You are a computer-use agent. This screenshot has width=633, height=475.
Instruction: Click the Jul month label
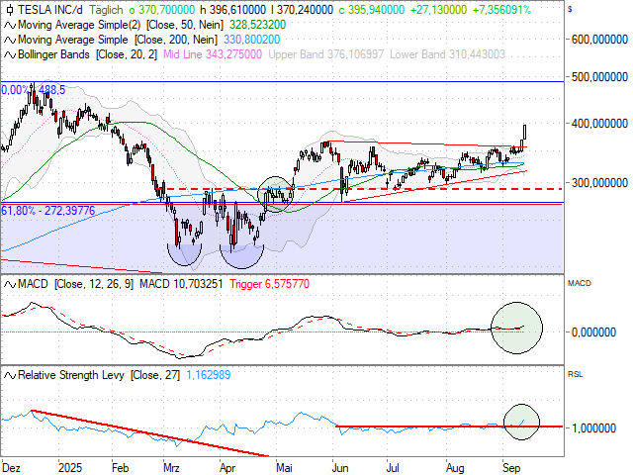(393, 468)
